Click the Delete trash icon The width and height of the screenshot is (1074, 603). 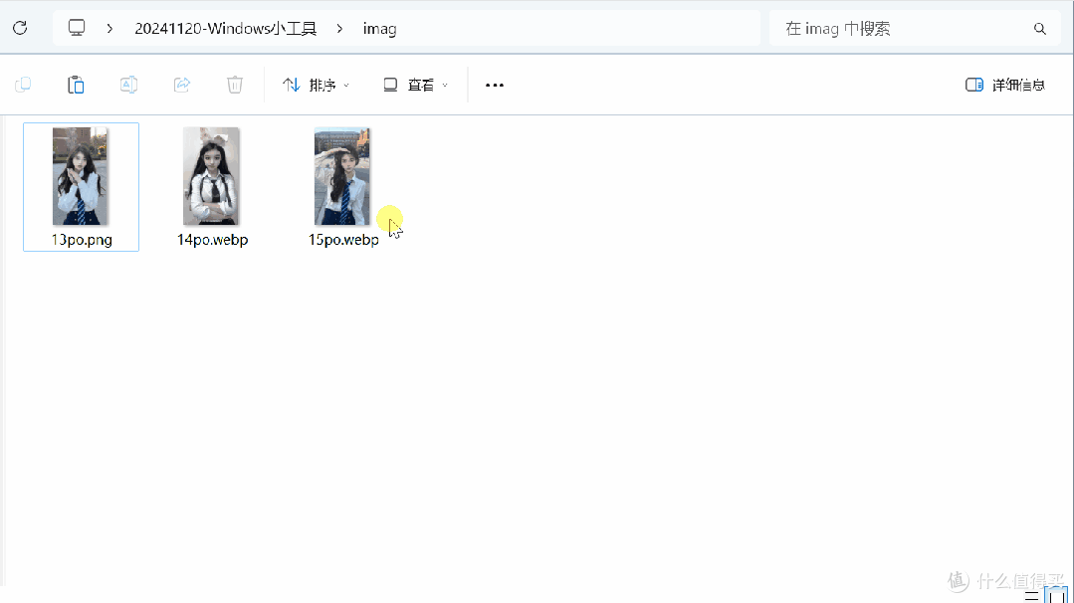coord(234,85)
